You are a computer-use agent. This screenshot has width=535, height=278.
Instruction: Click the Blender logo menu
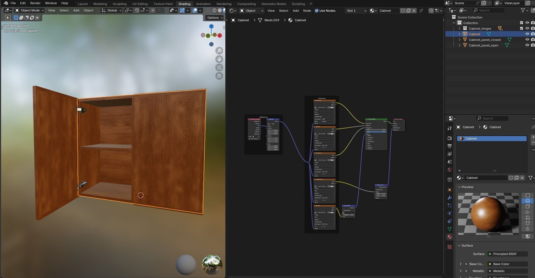(6, 3)
